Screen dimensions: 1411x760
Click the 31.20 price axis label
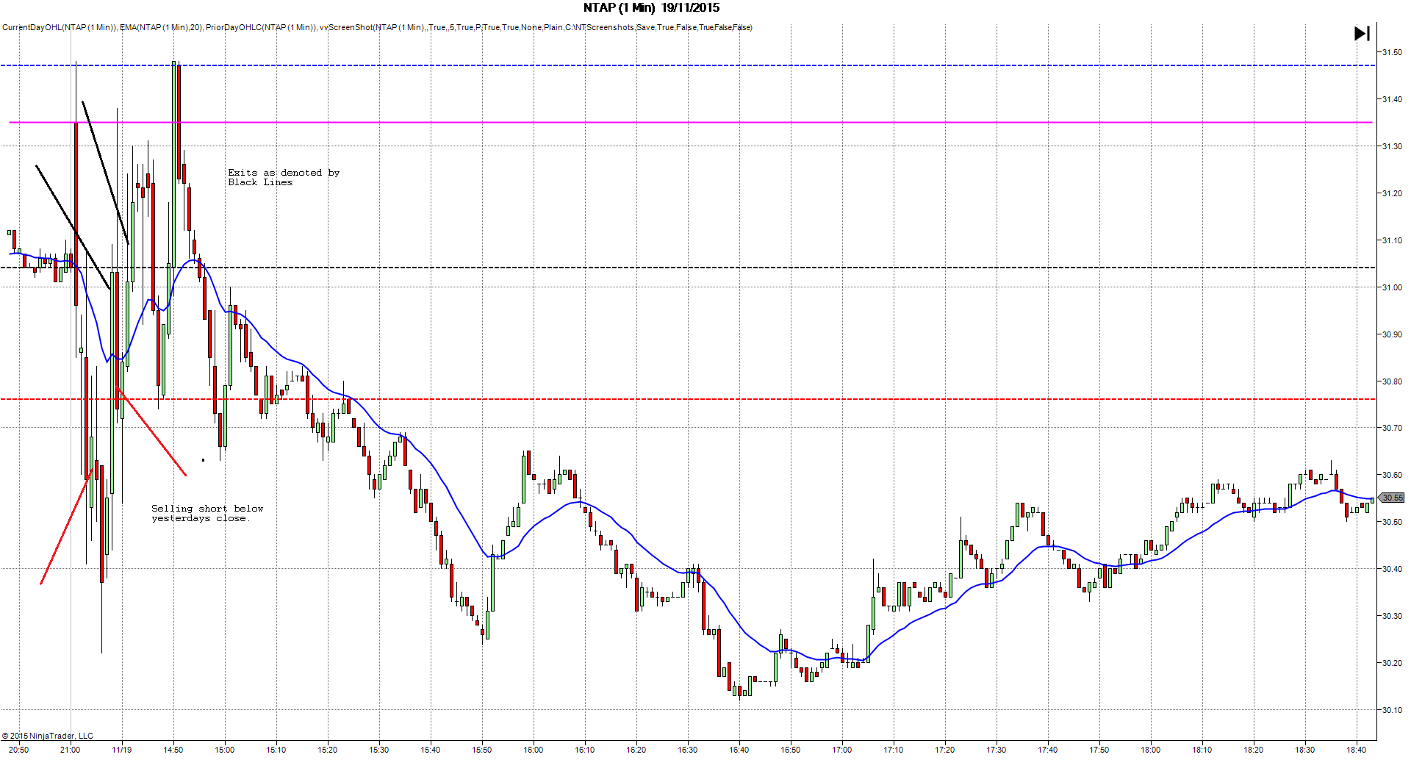click(x=1392, y=193)
